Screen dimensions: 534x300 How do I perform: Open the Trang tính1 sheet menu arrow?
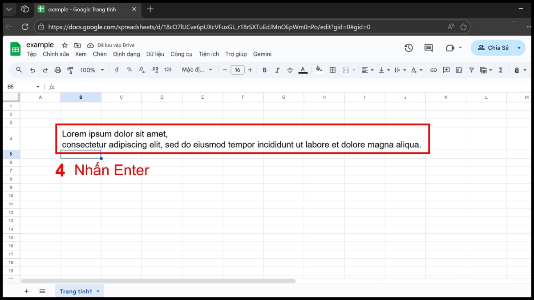click(x=98, y=291)
